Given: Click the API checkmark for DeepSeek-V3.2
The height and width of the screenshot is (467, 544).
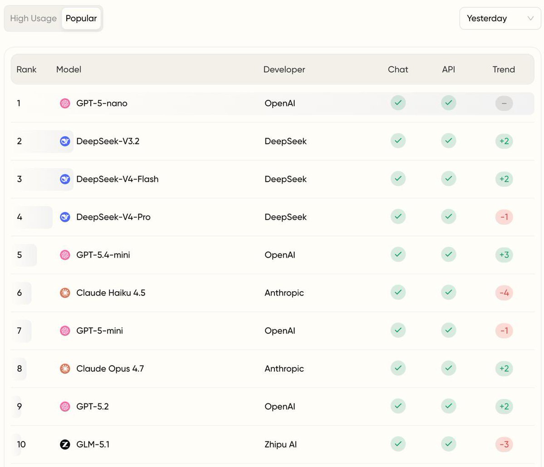Looking at the screenshot, I should [449, 141].
